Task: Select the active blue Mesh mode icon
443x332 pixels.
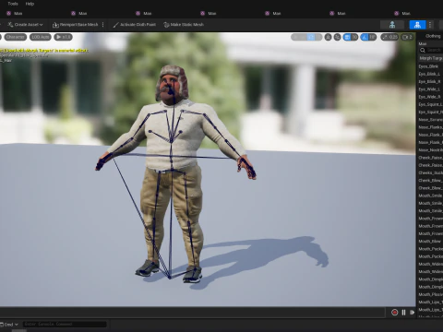Action: click(x=417, y=25)
